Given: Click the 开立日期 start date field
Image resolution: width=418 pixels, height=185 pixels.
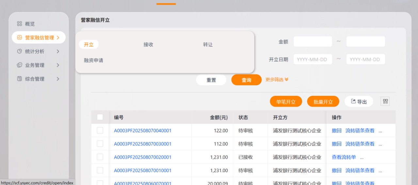Looking at the screenshot, I should [313, 59].
